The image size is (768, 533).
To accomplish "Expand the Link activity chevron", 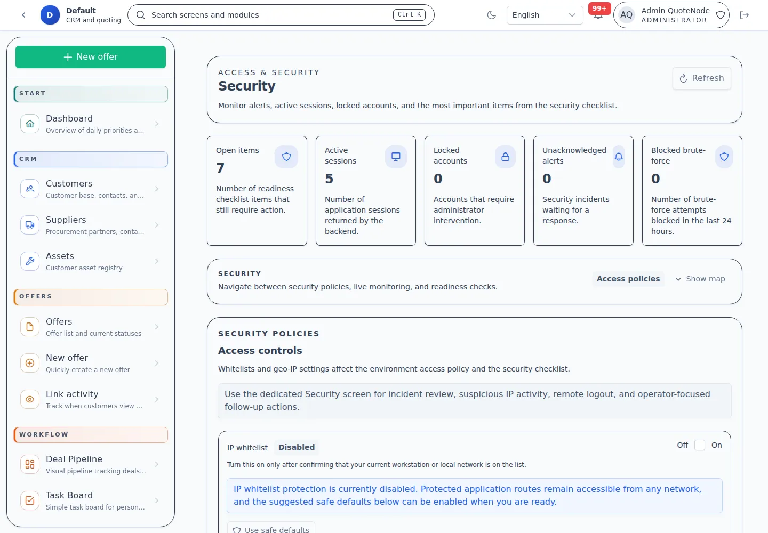I will coord(157,399).
